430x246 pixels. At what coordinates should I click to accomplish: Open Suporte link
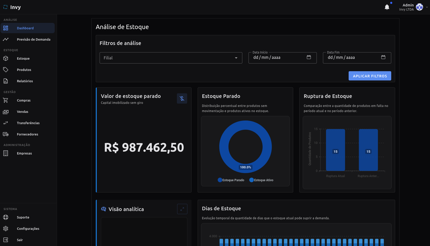point(27,217)
